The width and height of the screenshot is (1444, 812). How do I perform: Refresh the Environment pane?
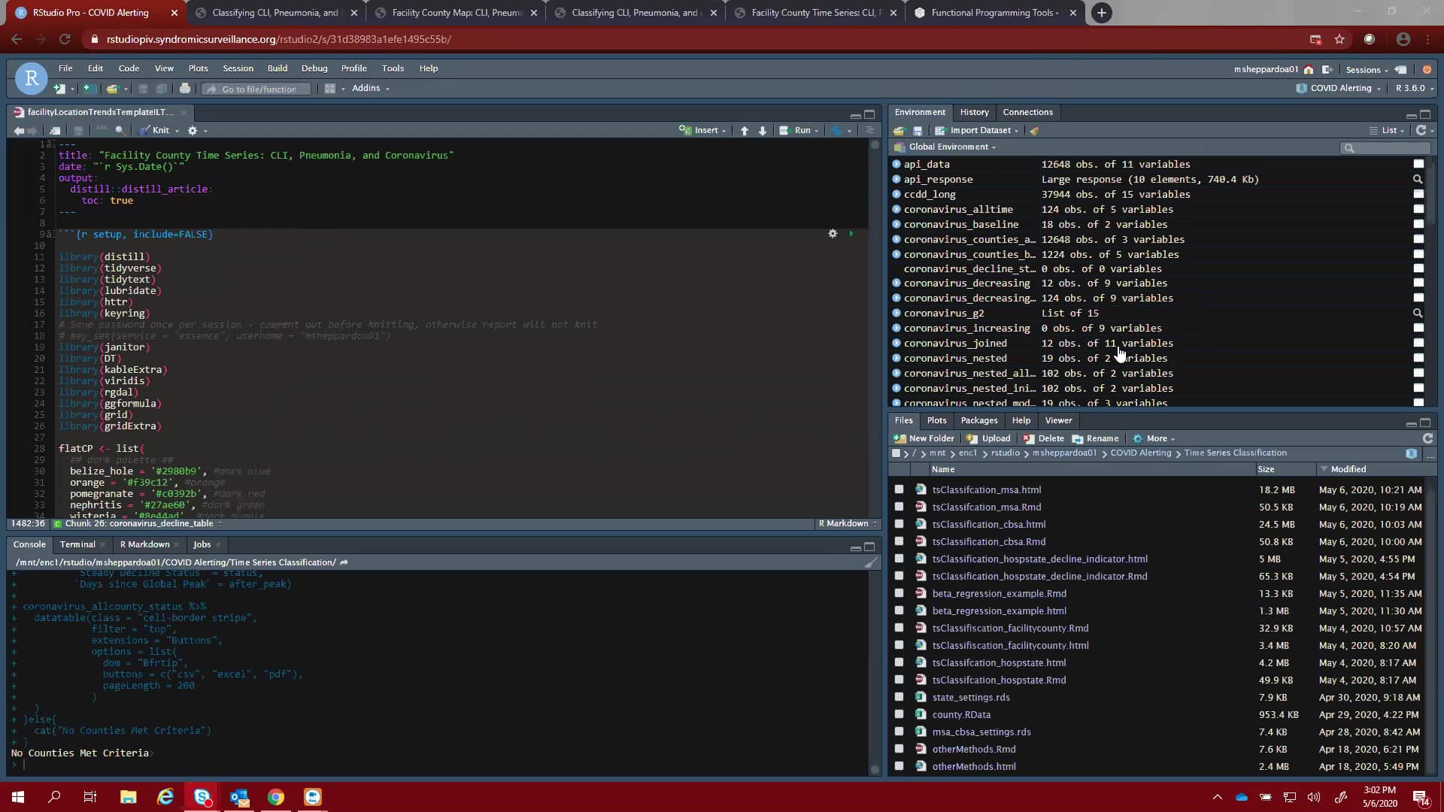[1421, 130]
